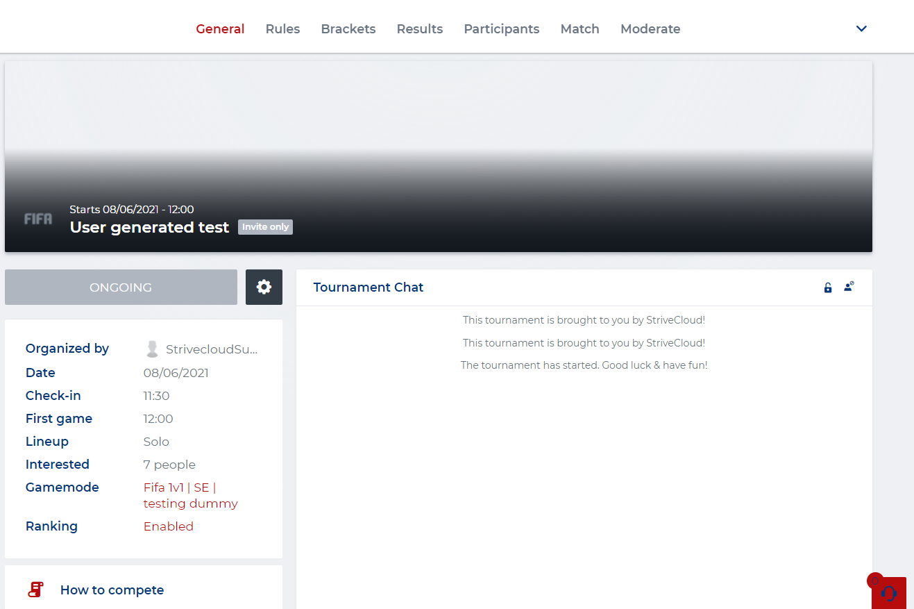Open the Match tab

(579, 29)
